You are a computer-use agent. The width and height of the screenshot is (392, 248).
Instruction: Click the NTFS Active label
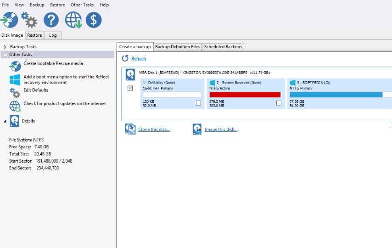(x=219, y=88)
